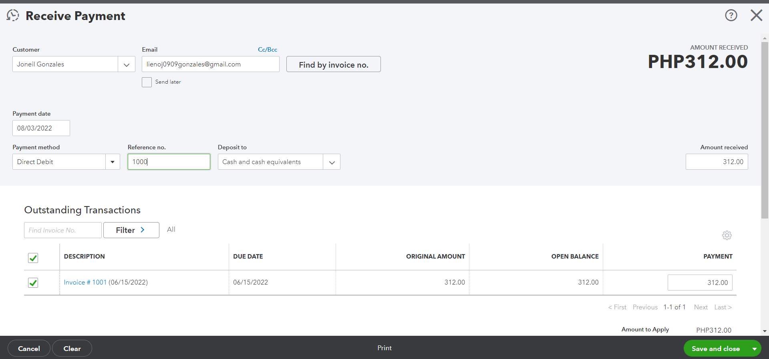Expand the Customer dropdown

127,64
